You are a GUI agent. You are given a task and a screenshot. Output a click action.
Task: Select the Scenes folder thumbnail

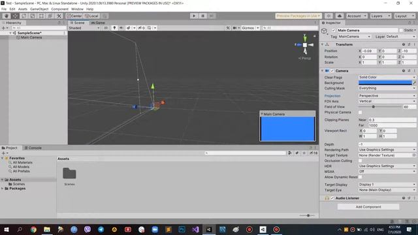pyautogui.click(x=69, y=174)
